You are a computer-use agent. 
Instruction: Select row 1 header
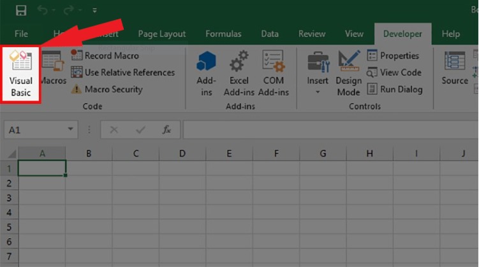[9, 168]
